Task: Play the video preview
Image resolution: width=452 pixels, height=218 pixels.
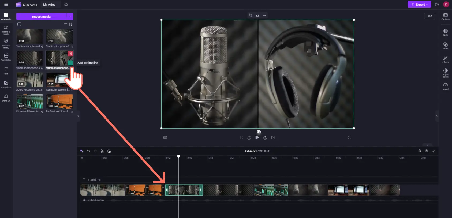Action: (x=257, y=137)
